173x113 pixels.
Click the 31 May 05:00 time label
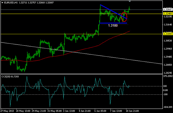pyautogui.click(x=54, y=111)
